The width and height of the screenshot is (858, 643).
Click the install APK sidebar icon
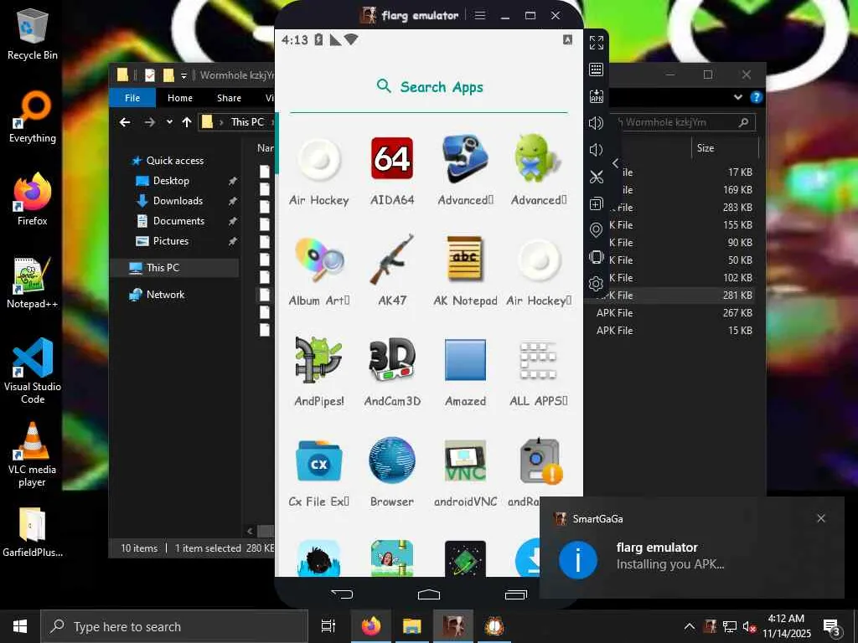(596, 96)
